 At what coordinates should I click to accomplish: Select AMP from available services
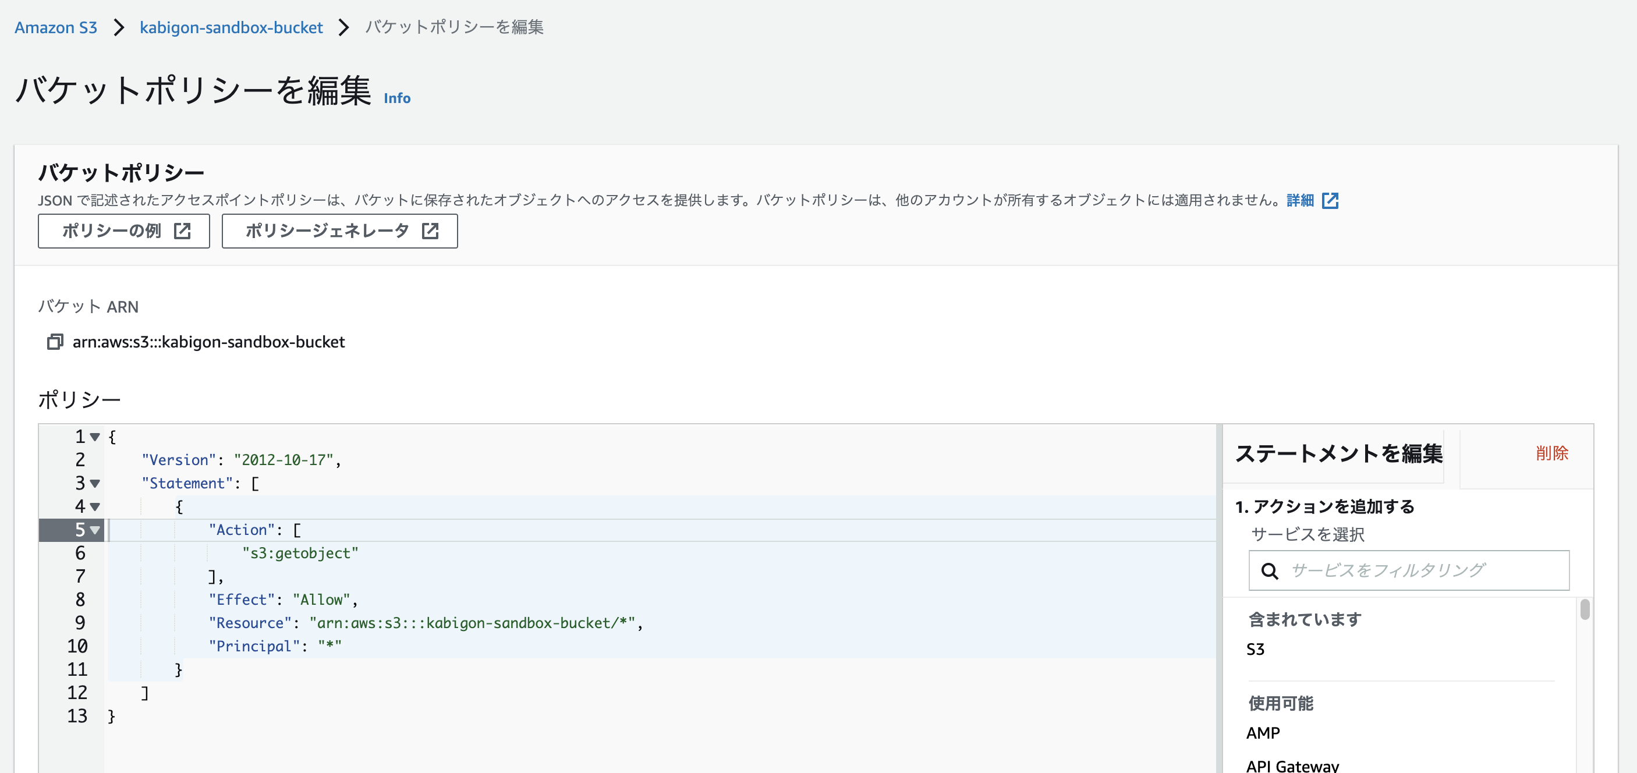[1263, 733]
